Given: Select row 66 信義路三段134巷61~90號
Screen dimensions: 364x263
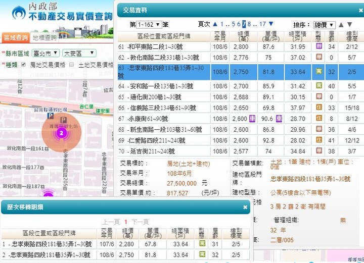Looking at the screenshot, I should pos(241,108).
